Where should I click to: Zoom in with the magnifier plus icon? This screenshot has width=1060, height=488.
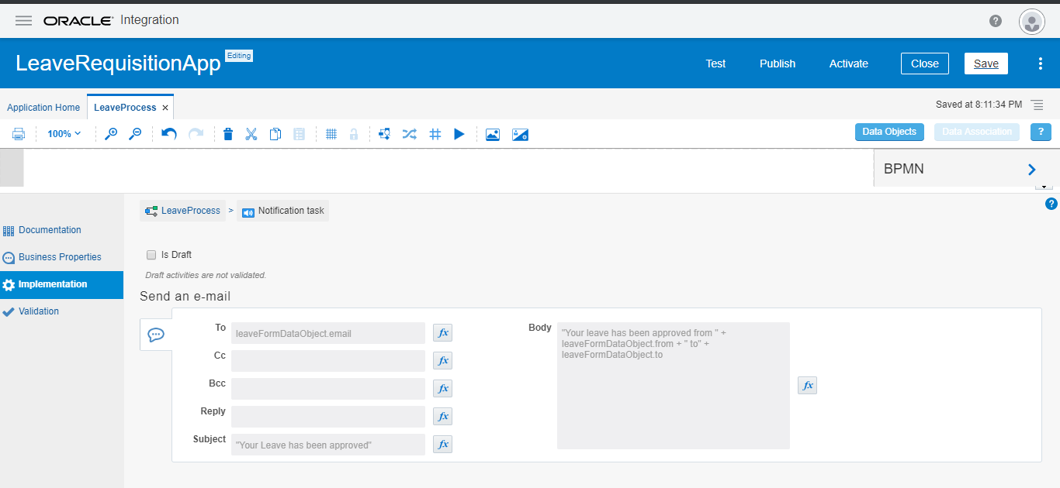(111, 134)
